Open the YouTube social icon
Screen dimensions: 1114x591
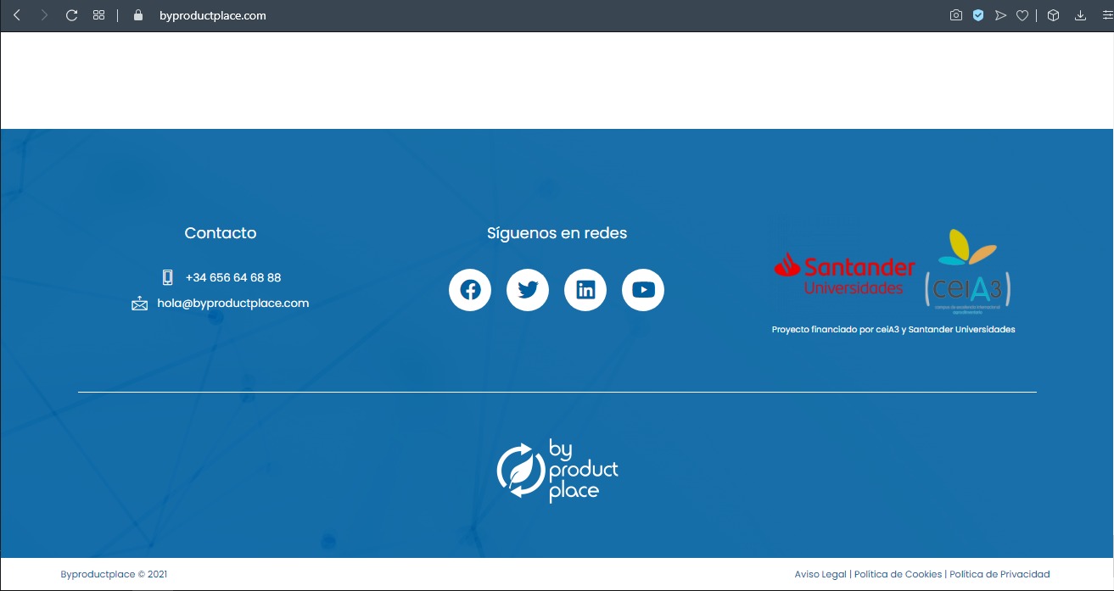(x=643, y=290)
